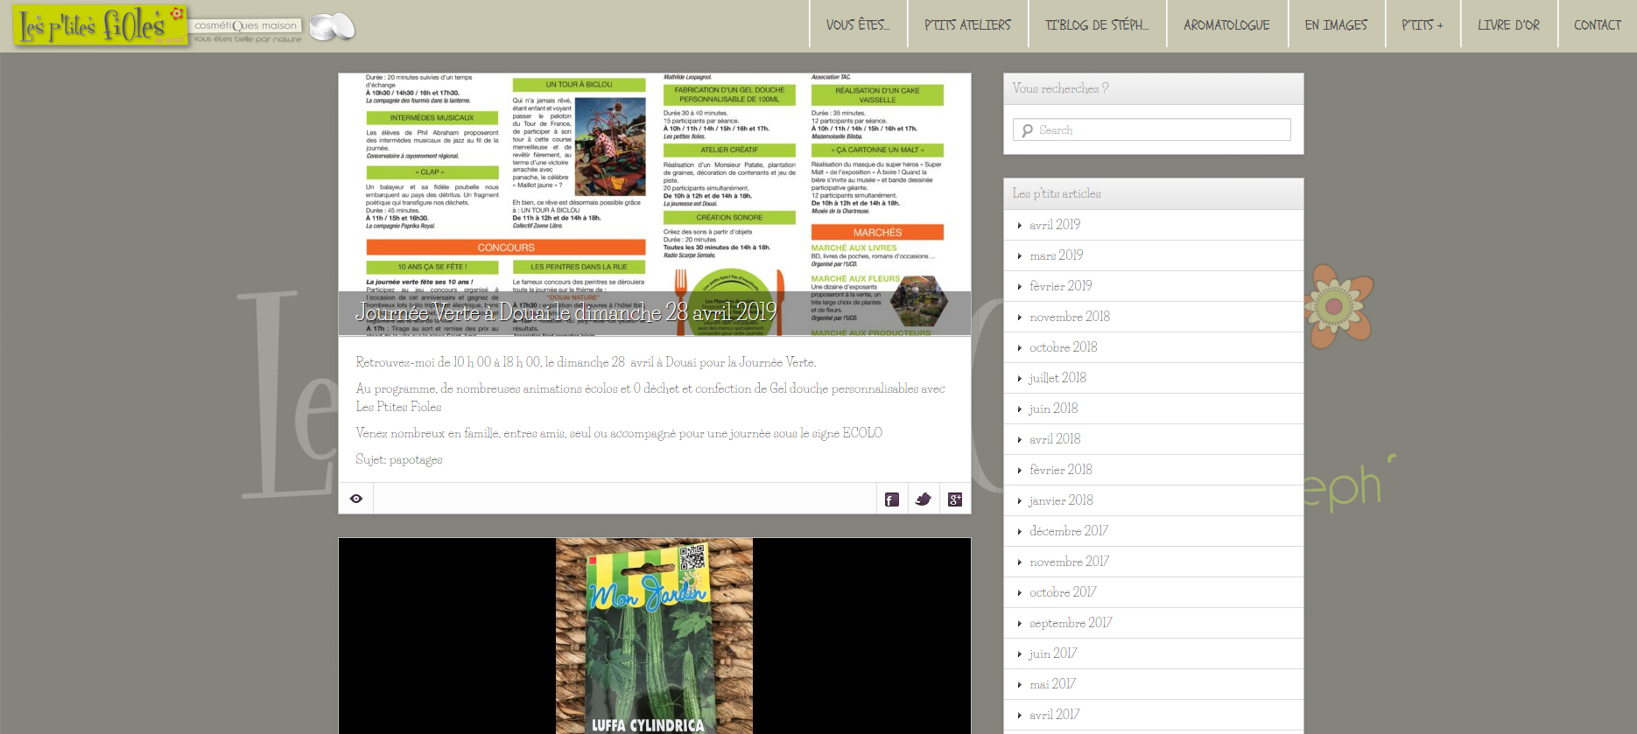This screenshot has height=734, width=1637.
Task: Share the article on Google Plus
Action: 955,500
